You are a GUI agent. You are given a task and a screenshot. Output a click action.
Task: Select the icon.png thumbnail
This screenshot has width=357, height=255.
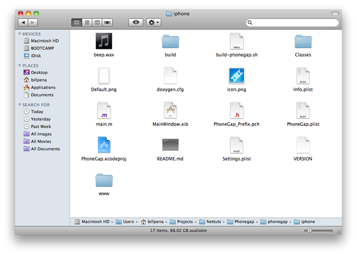[x=237, y=75]
